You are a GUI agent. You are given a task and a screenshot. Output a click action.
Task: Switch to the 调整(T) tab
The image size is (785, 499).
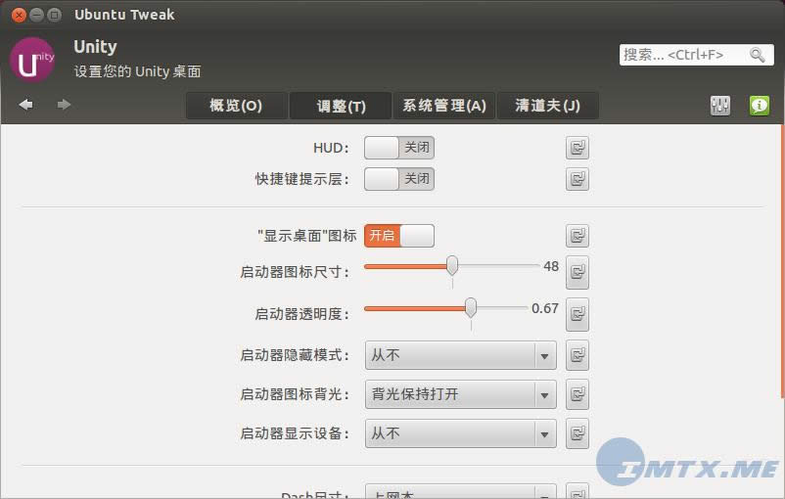pyautogui.click(x=341, y=106)
